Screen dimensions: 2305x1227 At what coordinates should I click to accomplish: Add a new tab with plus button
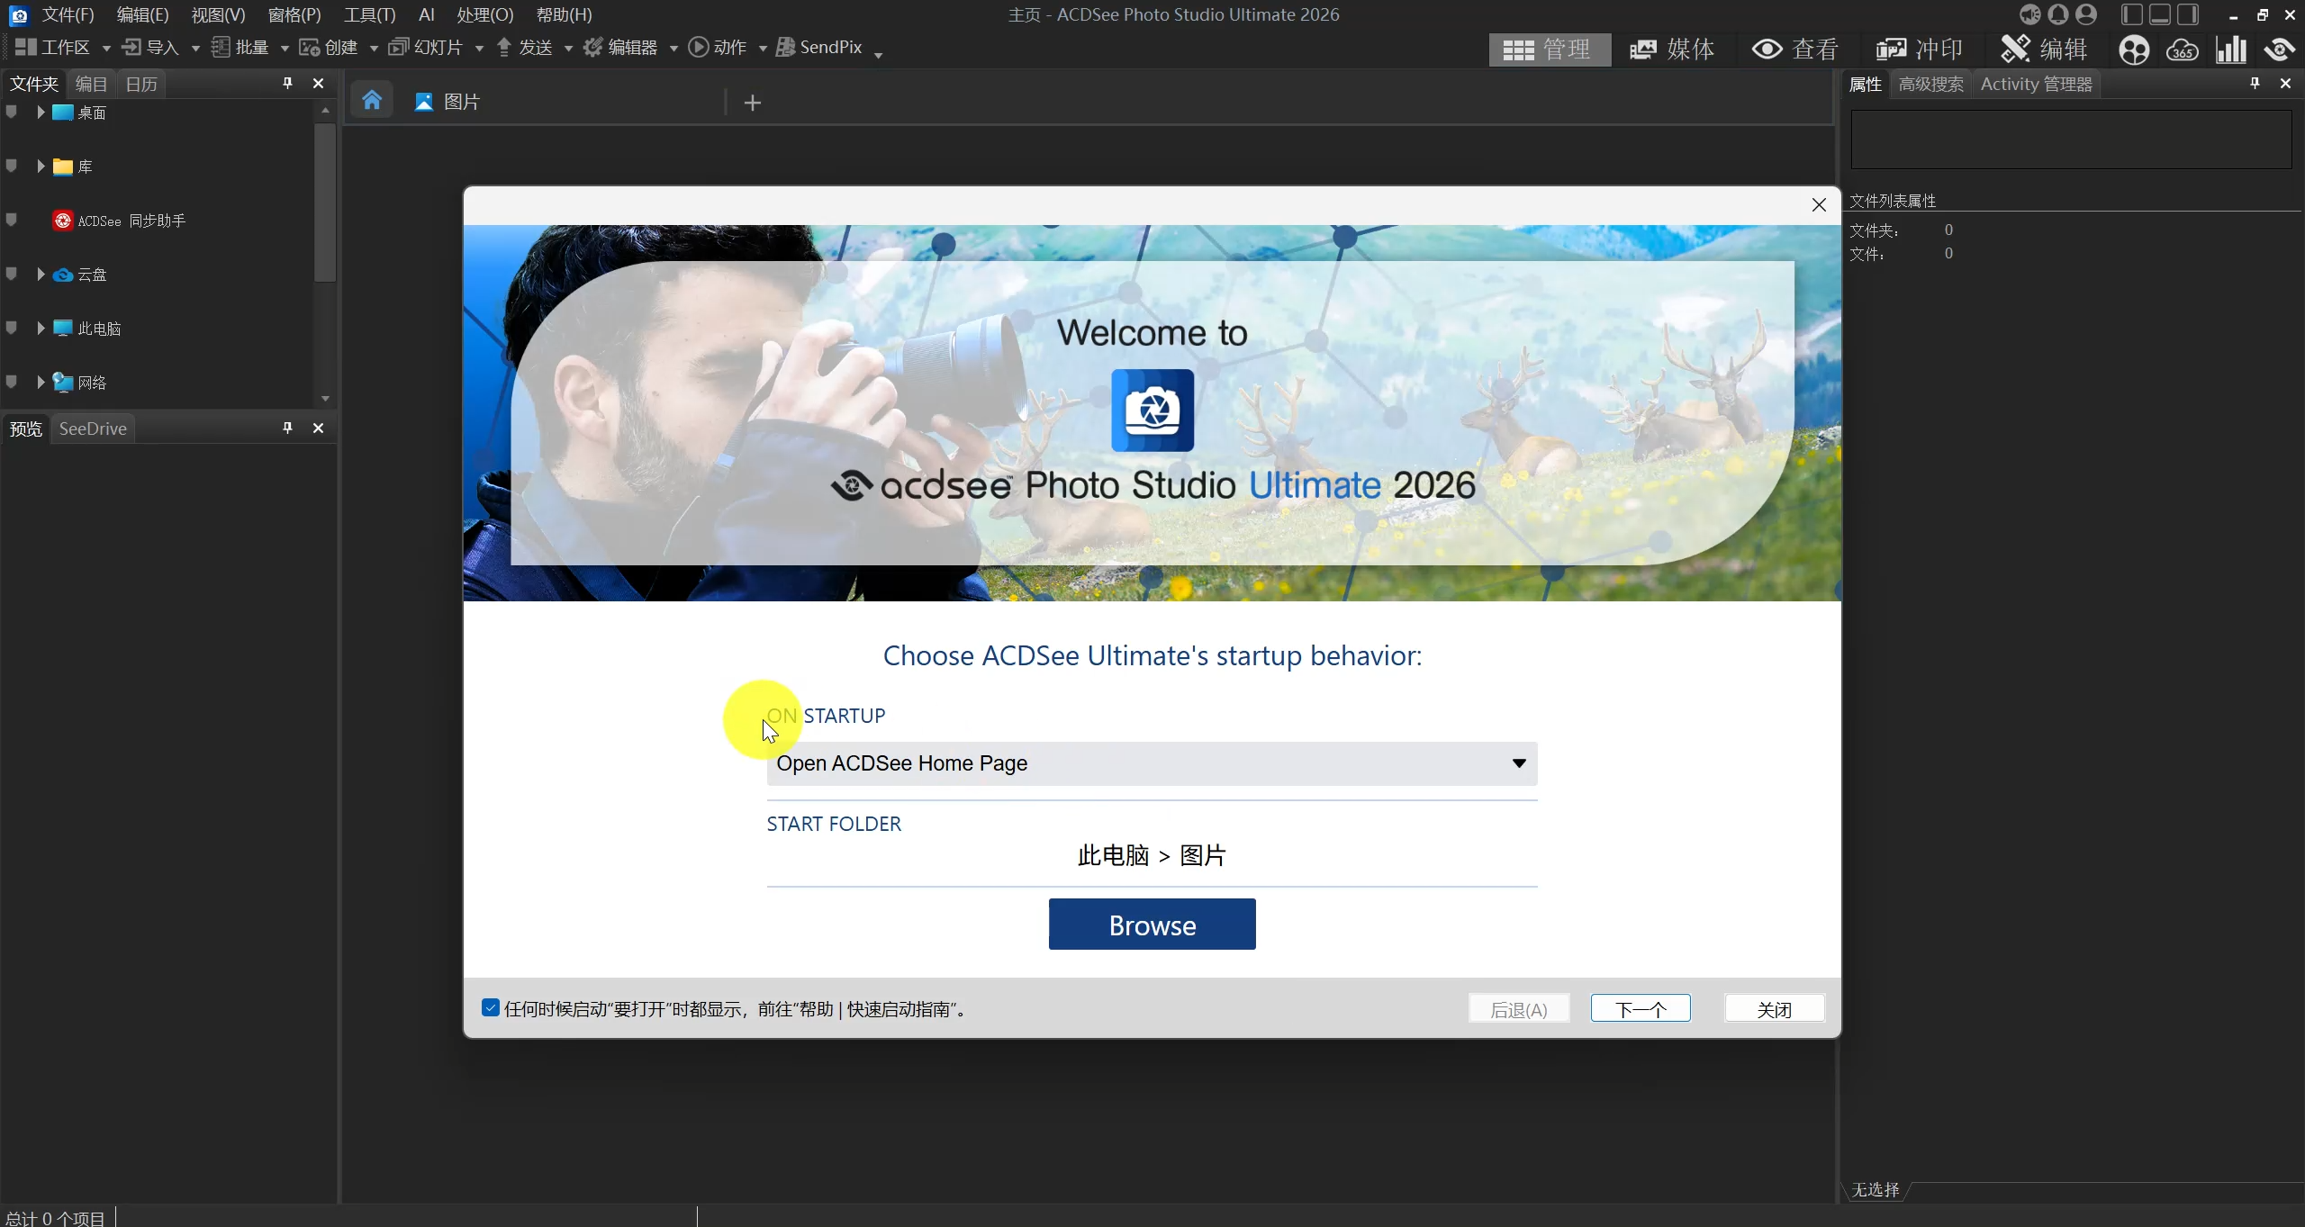click(x=753, y=104)
